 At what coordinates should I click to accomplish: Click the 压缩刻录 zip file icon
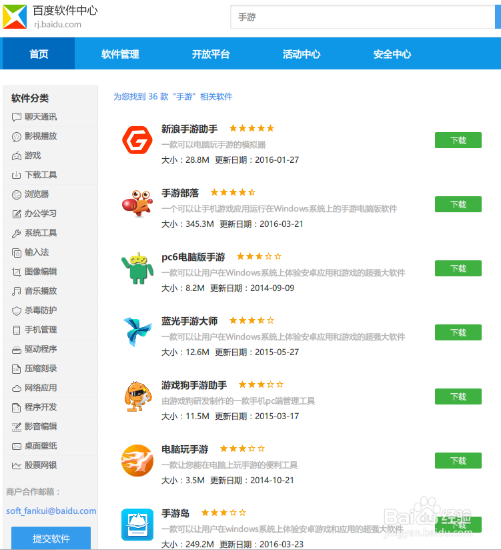(x=17, y=368)
